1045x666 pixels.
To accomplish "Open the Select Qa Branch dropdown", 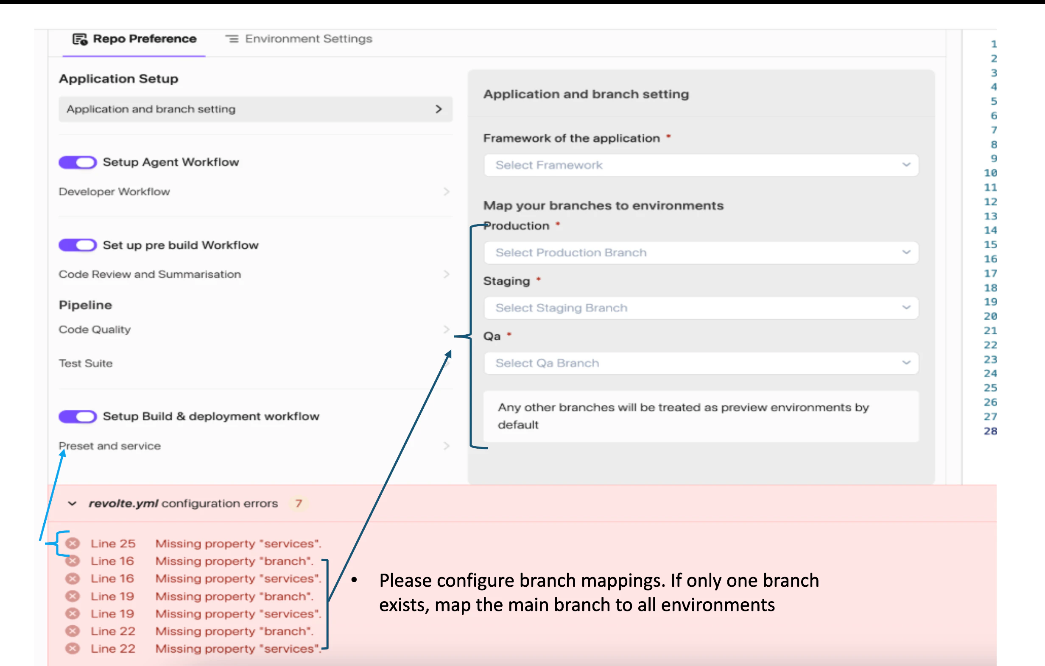I will point(701,363).
